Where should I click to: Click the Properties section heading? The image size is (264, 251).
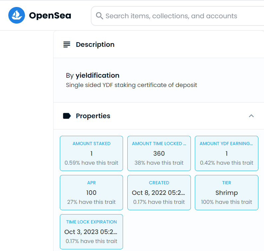pos(93,116)
